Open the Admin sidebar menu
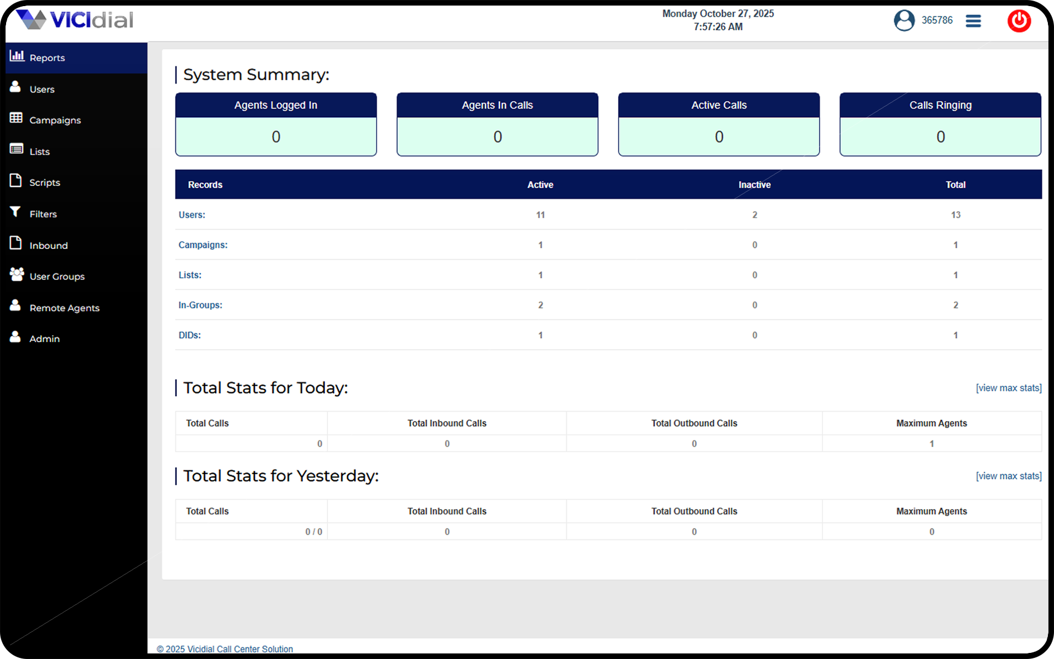1054x659 pixels. coord(44,339)
